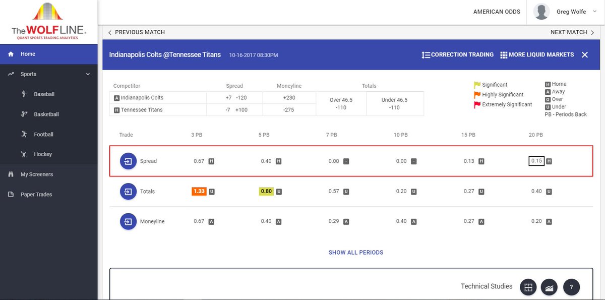Screen dimensions: 605x300
Task: Click More Liquid Markets label
Action: (x=541, y=54)
